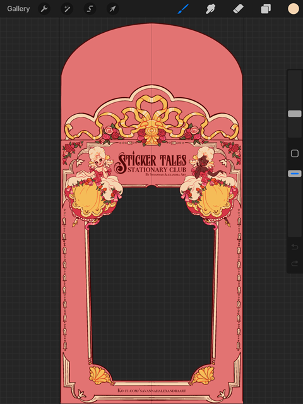Screen dimensions: 303x404
Task: Click the brush opacity slider handle
Action: point(295,174)
